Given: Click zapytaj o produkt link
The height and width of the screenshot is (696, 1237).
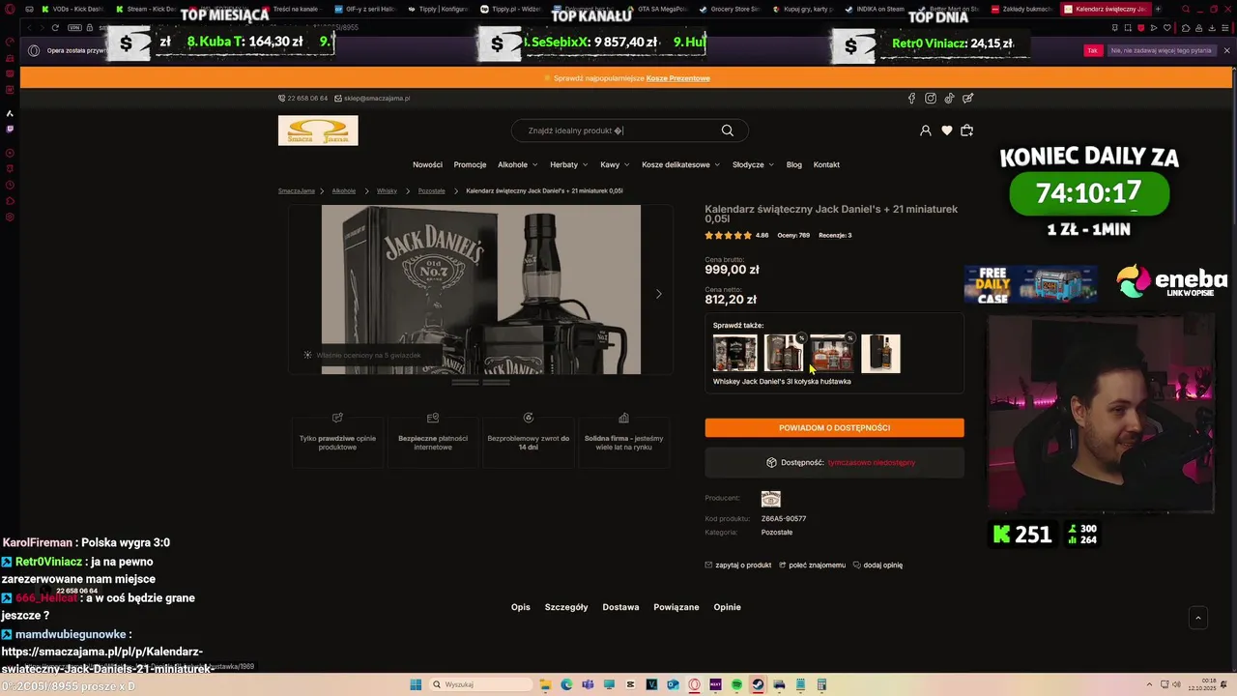Looking at the screenshot, I should (x=738, y=565).
